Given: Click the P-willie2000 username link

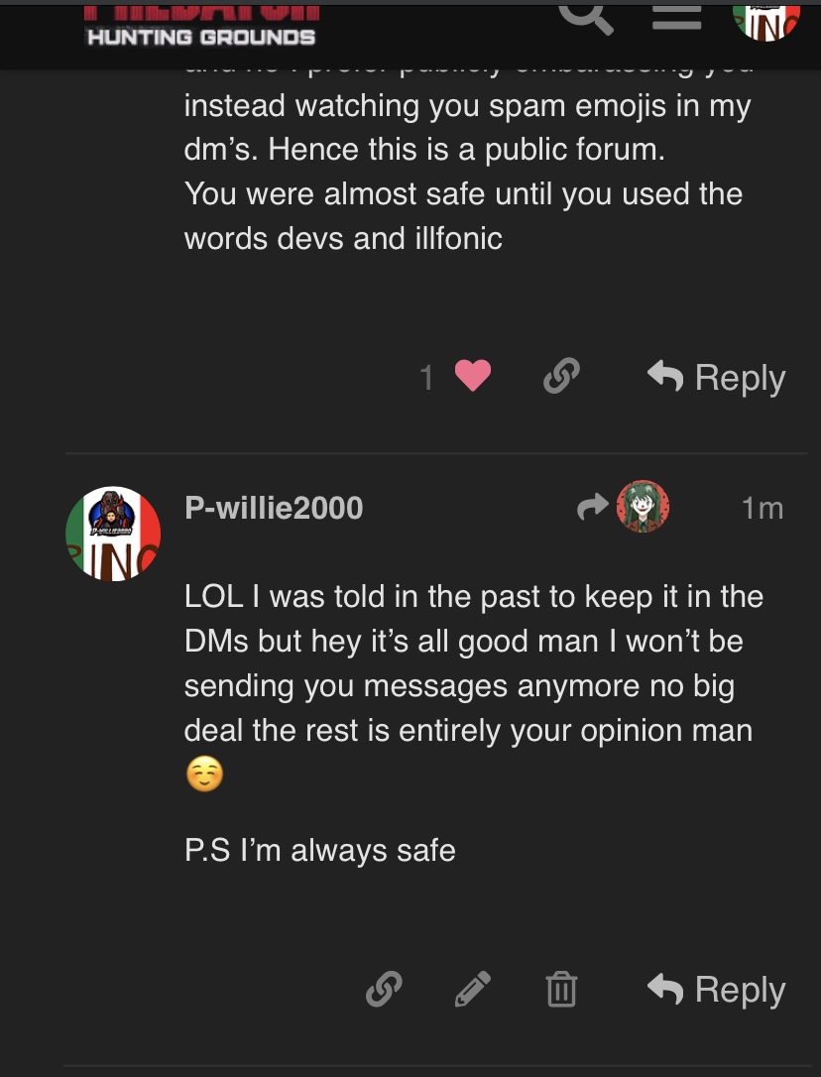Looking at the screenshot, I should tap(274, 508).
